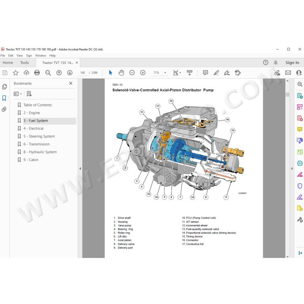Screen dimensions: 304x304
Task: Open the File menu
Action: [x=3, y=56]
